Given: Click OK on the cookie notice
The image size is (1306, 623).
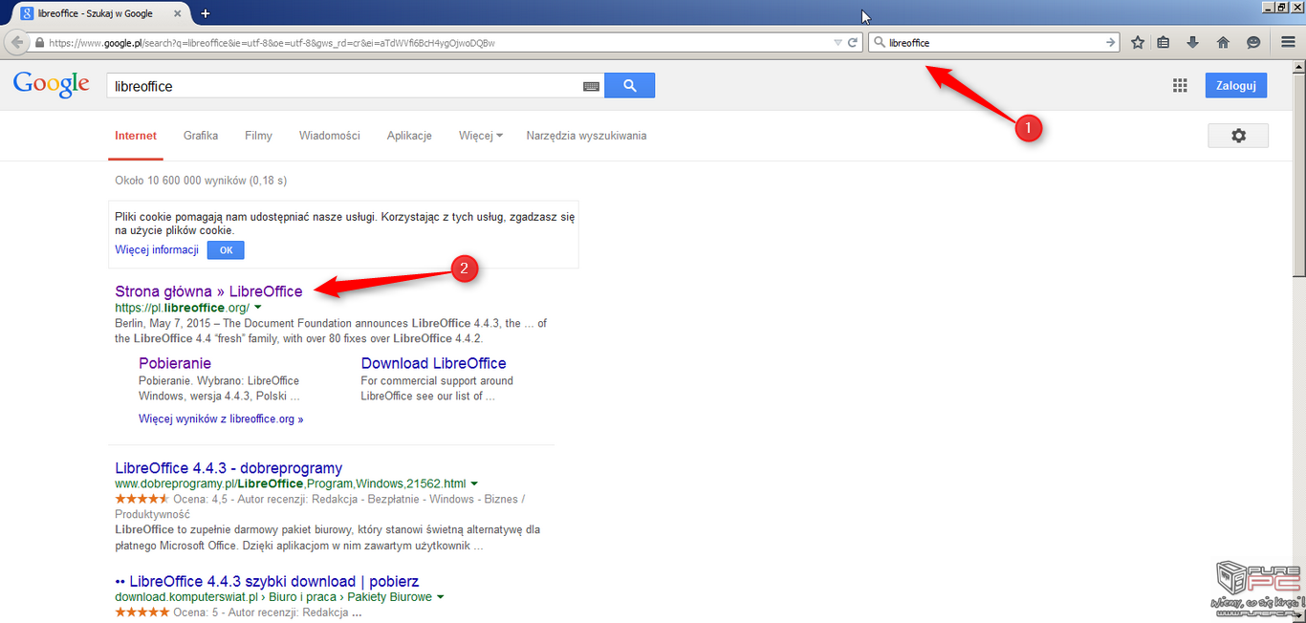Looking at the screenshot, I should (x=226, y=250).
